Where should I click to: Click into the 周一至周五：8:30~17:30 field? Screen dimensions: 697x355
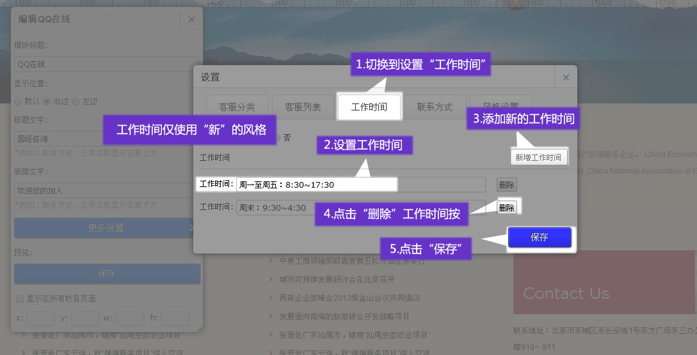(317, 185)
